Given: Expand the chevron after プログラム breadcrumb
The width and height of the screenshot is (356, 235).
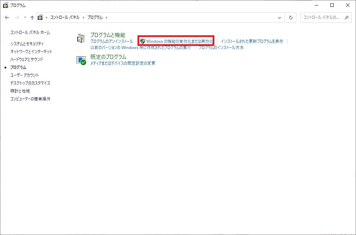Looking at the screenshot, I should pos(106,17).
